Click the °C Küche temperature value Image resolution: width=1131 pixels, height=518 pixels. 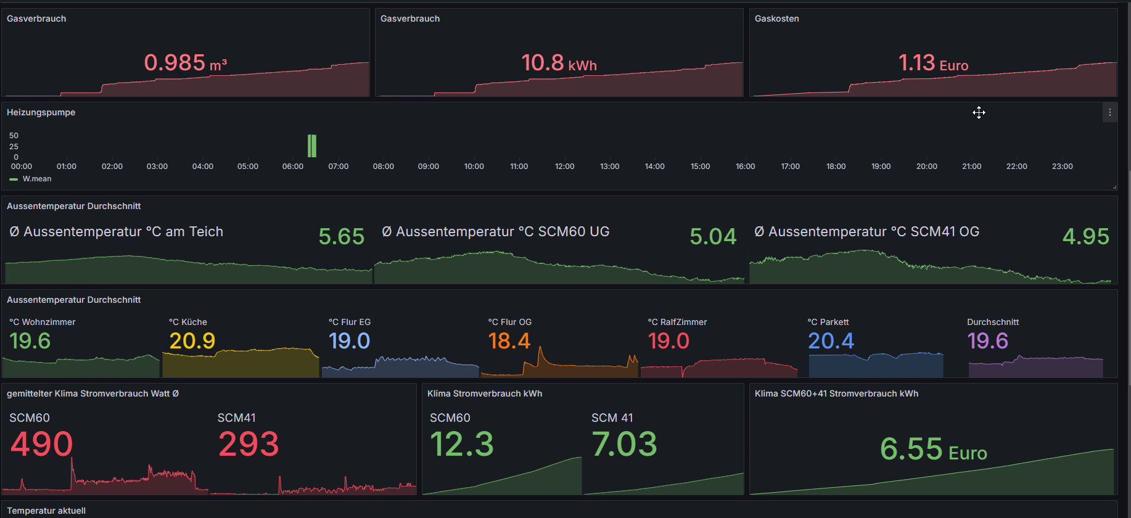point(192,341)
